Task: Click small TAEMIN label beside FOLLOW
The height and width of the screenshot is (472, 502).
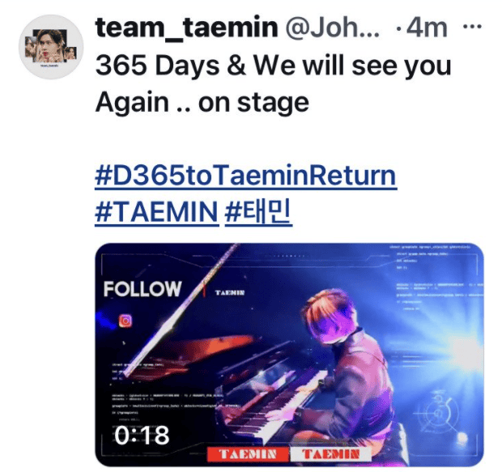Action: [230, 293]
